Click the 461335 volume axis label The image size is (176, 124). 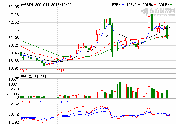click(x=13, y=94)
